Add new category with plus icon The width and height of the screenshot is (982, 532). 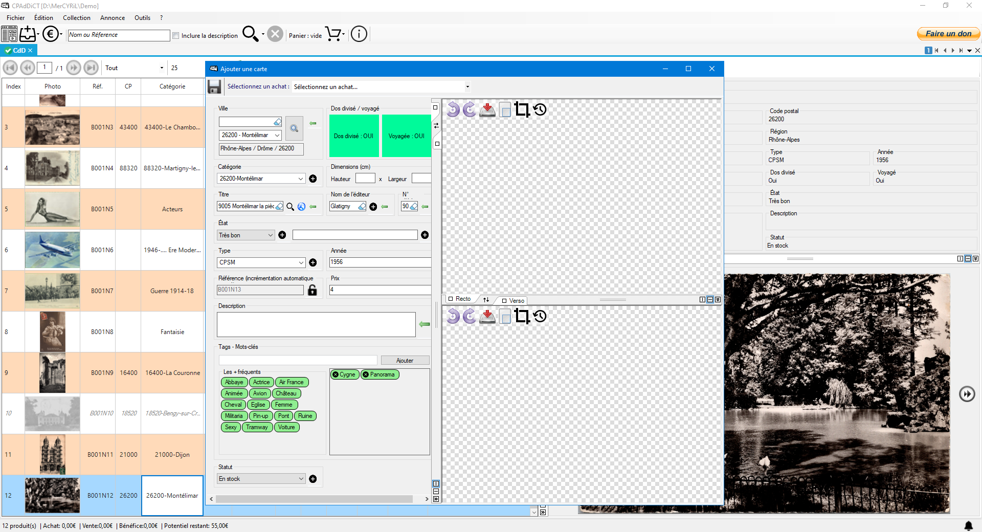[x=313, y=179]
